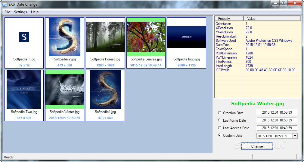Select the SoftwareUsed property row
Image resolution: width=304 pixels, height=162 pixels.
tap(258, 41)
